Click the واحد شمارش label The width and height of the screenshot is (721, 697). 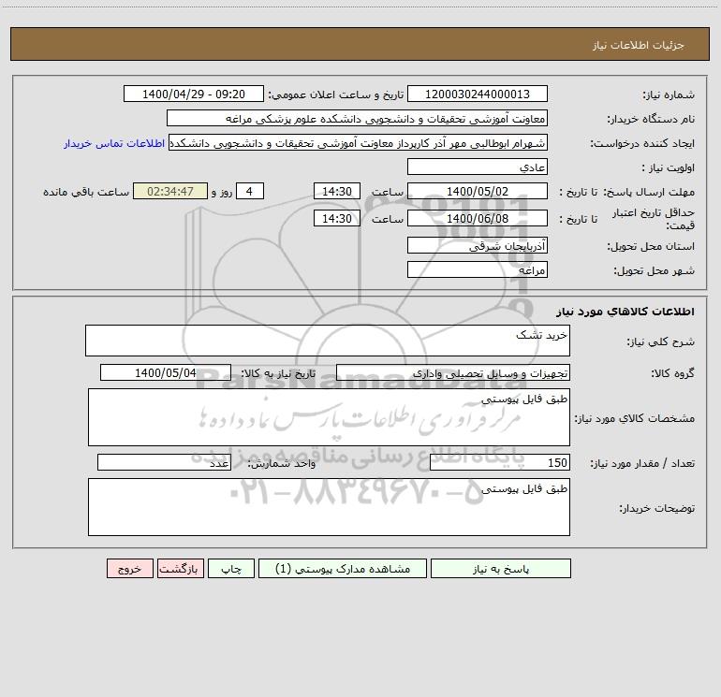tap(282, 464)
